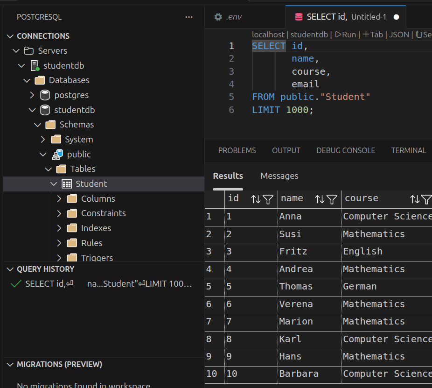
Task: Click the Fritz cell in results
Action: (293, 252)
